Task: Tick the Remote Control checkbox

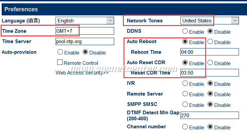Action: (60, 62)
